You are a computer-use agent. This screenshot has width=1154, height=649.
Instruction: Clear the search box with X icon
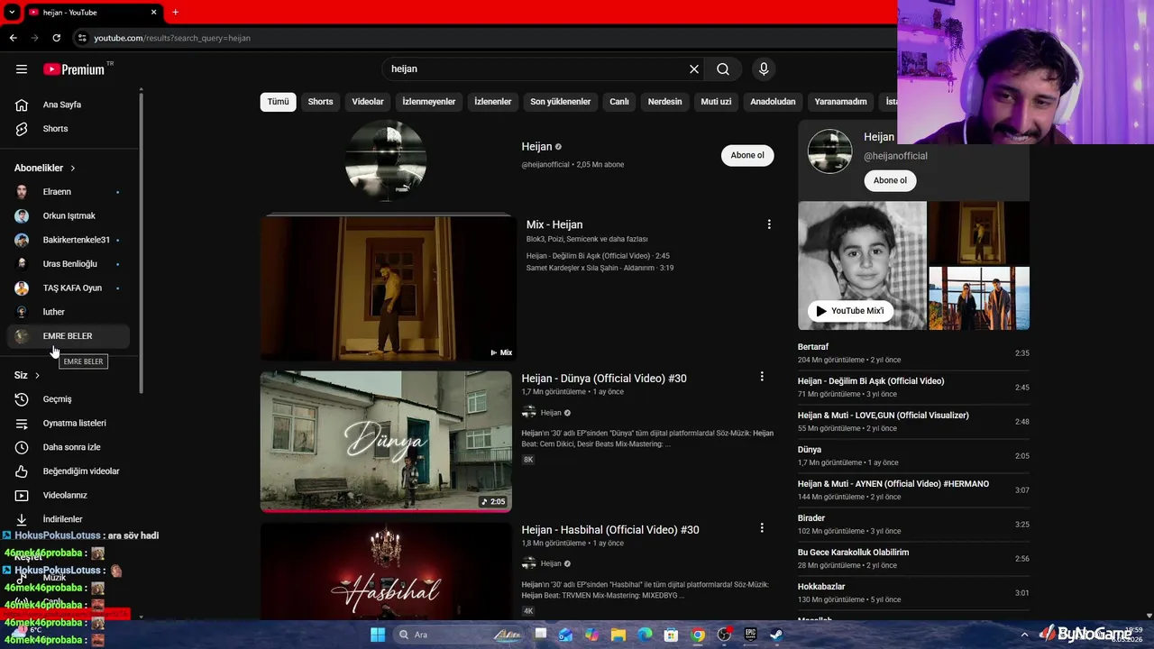click(x=694, y=69)
